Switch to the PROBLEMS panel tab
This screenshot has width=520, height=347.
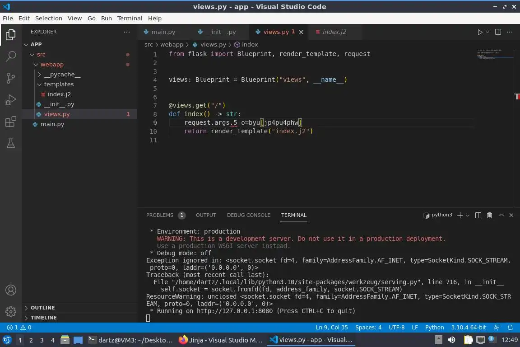[166, 215]
